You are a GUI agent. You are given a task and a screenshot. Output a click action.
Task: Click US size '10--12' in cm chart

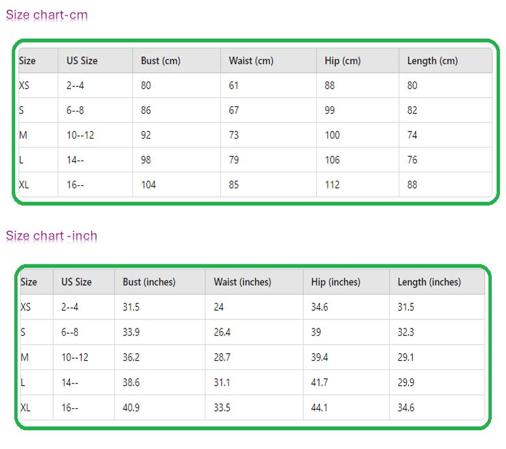click(80, 135)
